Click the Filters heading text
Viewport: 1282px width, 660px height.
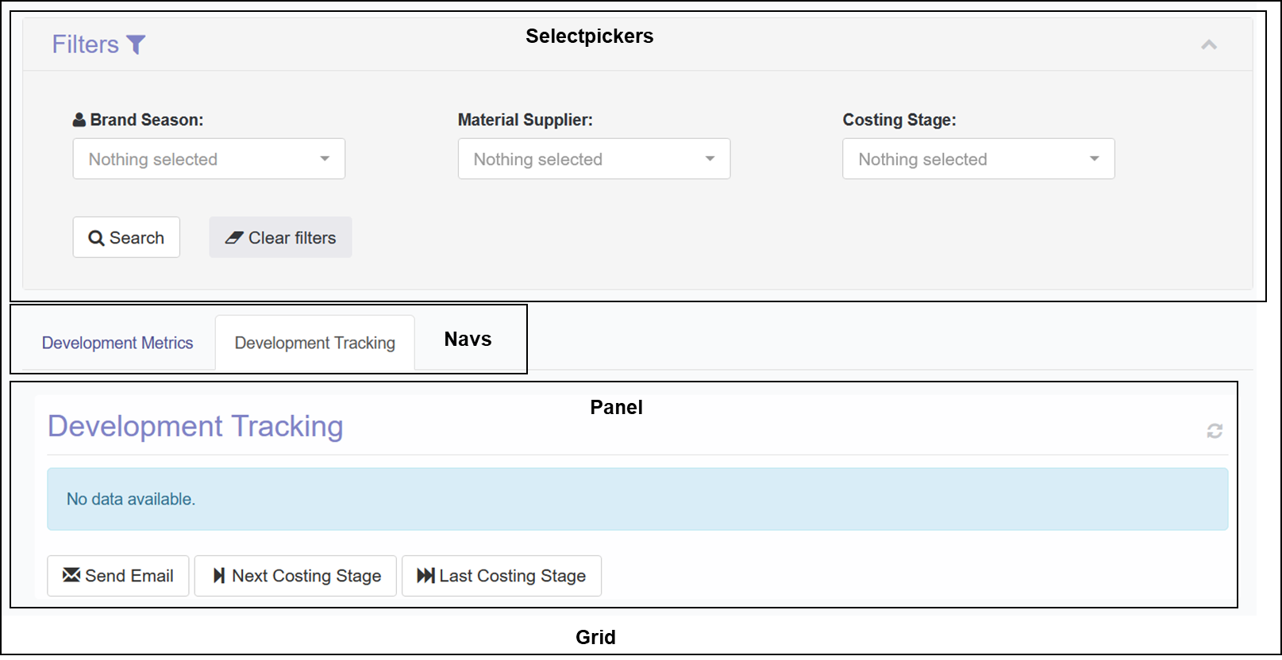tap(85, 44)
